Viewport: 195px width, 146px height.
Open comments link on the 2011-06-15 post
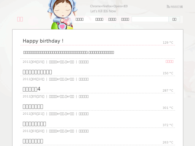click(84, 62)
